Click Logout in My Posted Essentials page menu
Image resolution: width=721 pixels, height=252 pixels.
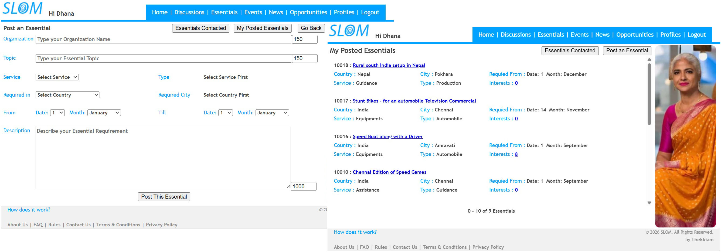tap(696, 35)
